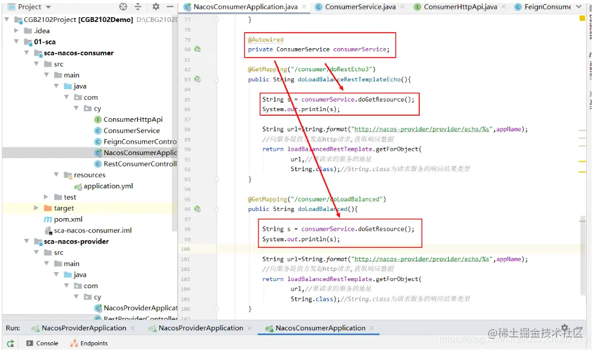
Task: Close the first NacosProviderApplication run tab
Action: [x=133, y=328]
